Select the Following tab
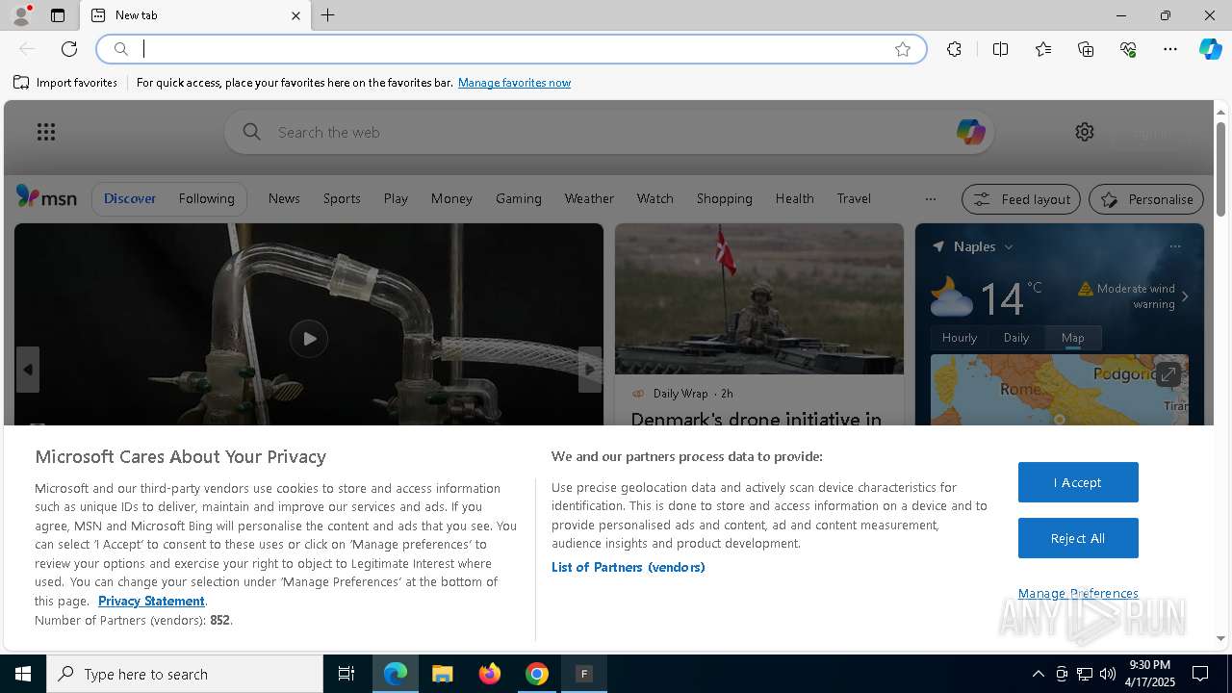The image size is (1232, 693). click(x=206, y=198)
